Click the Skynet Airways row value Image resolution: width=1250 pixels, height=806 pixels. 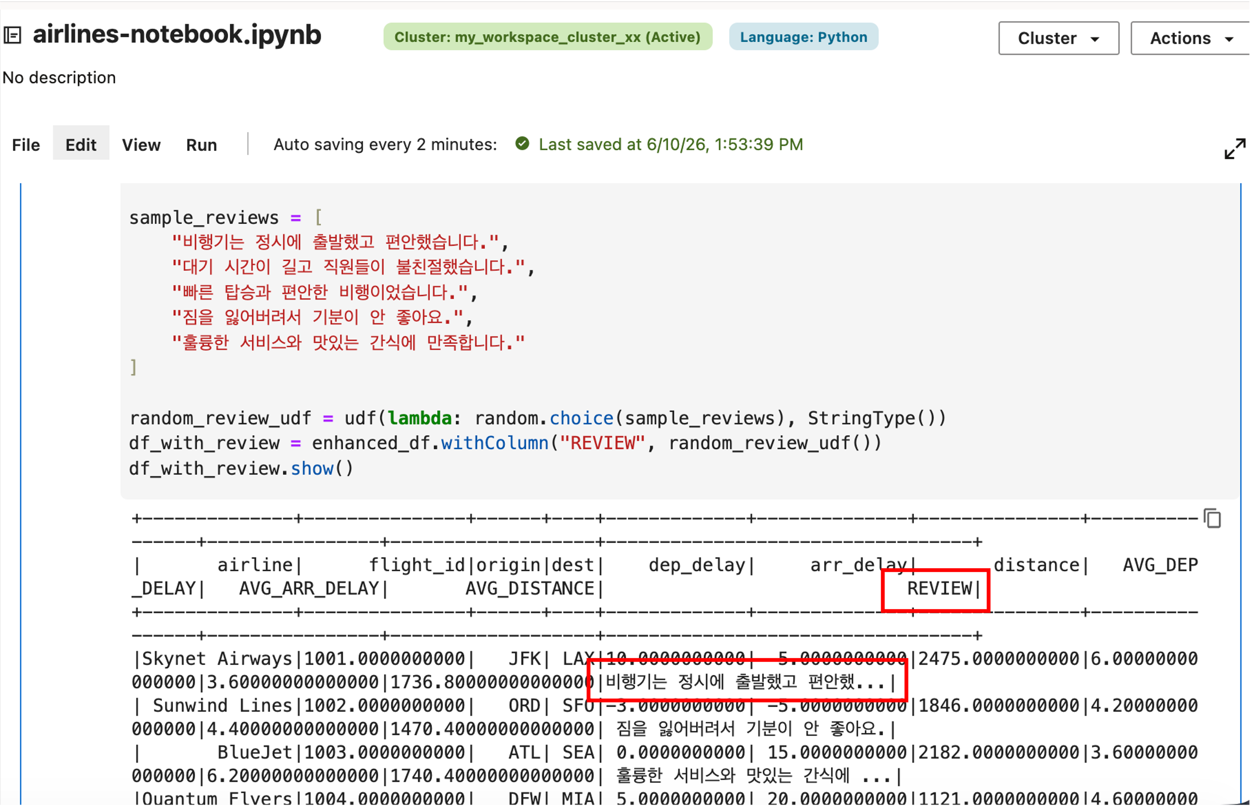(x=217, y=659)
